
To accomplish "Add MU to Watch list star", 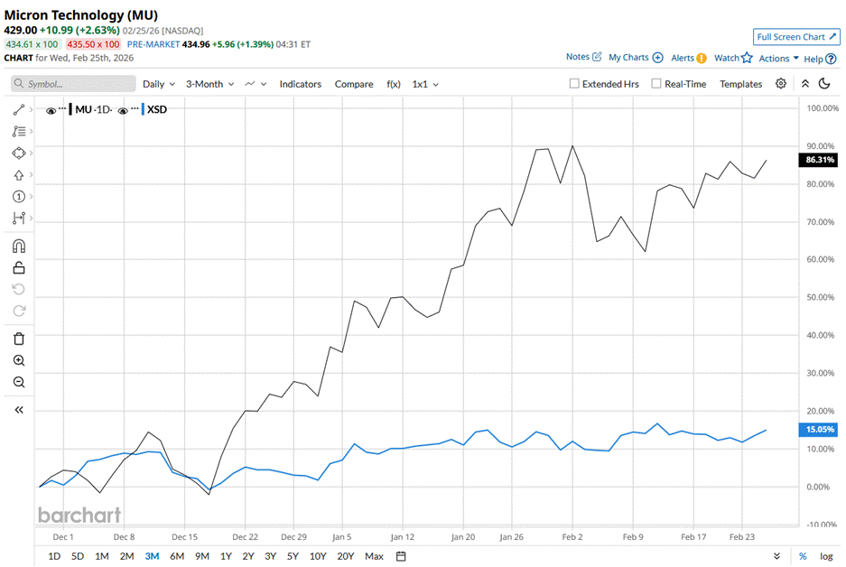I will [x=747, y=58].
